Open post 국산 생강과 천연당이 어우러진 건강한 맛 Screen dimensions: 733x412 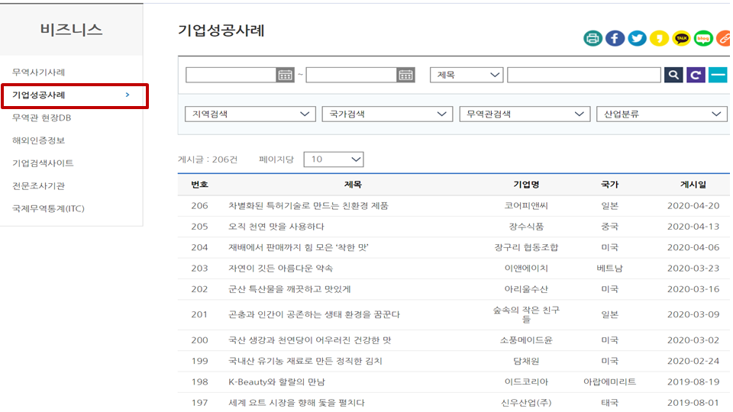[309, 340]
